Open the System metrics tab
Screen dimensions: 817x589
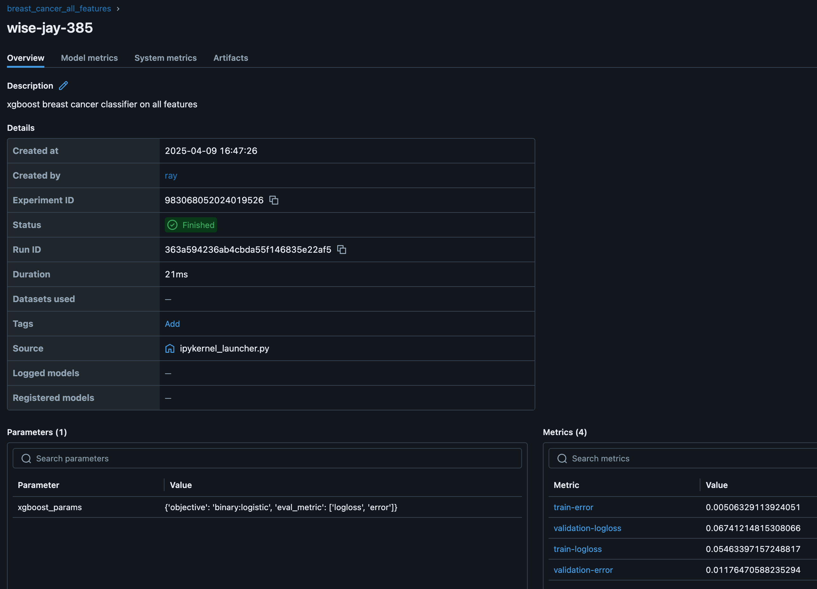pyautogui.click(x=165, y=58)
